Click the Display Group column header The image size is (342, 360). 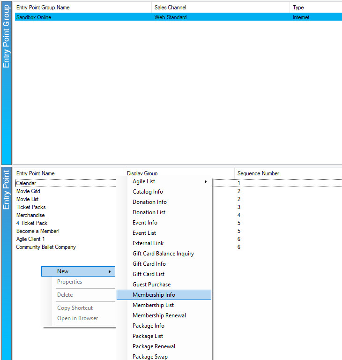point(142,173)
